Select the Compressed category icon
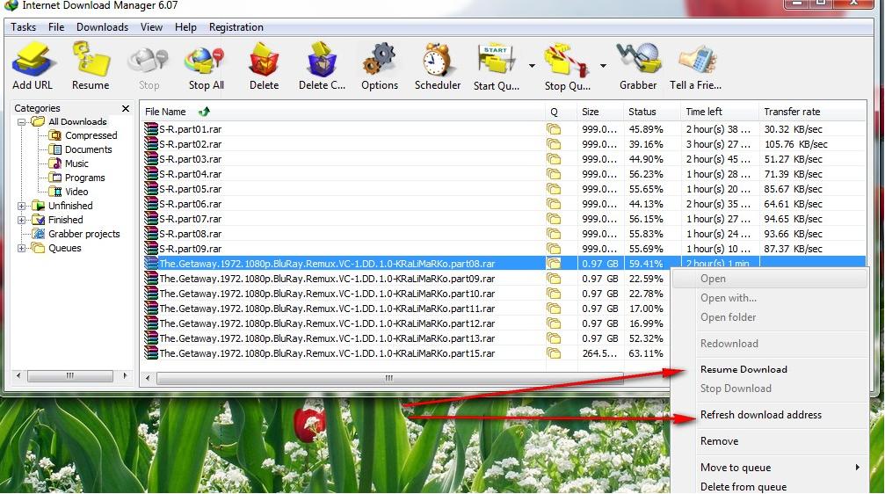Screen dimensions: 885x494 [x=55, y=135]
